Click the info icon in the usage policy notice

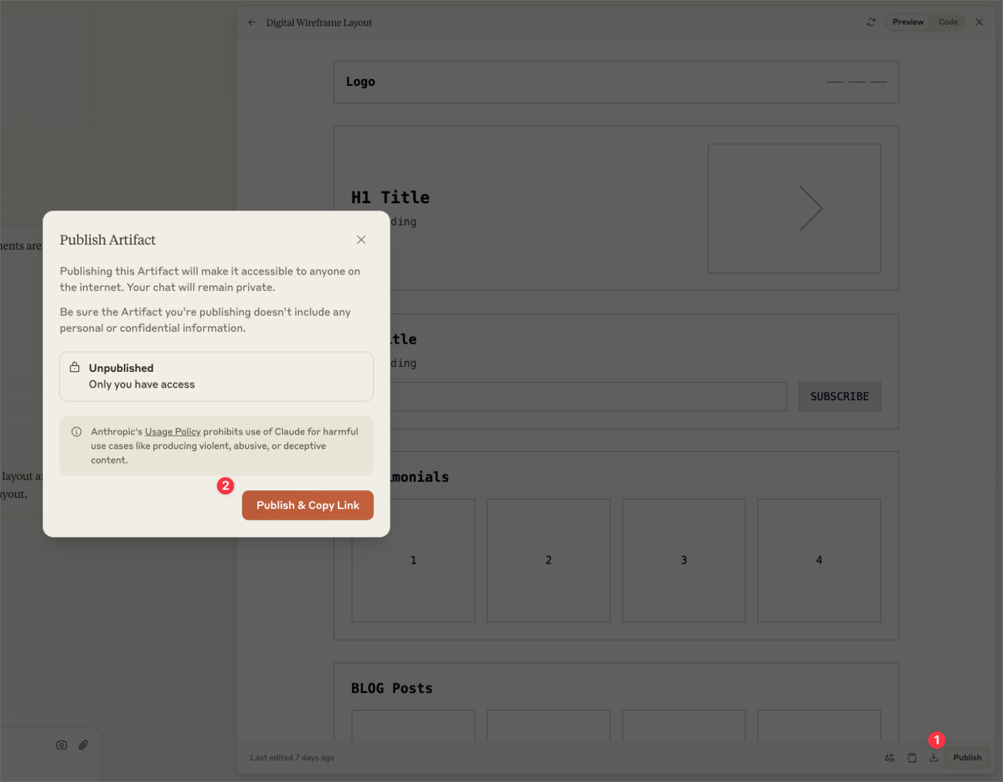76,431
